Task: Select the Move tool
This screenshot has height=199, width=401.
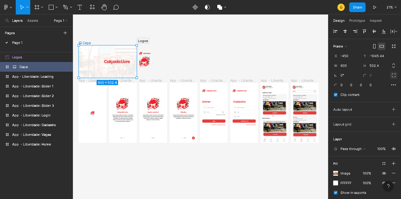Action: click(x=21, y=7)
